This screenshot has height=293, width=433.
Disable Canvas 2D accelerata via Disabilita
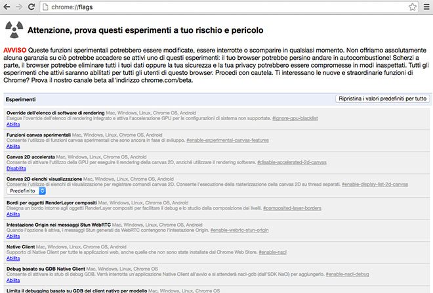[16, 168]
